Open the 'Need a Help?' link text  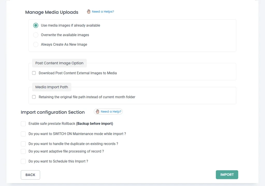point(111,112)
